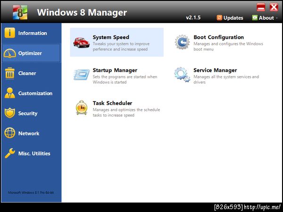This screenshot has width=283, height=212.
Task: Click the Misc. Utilities wrench icon
Action: (x=10, y=153)
